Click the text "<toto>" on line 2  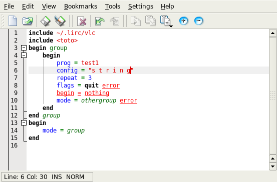pos(67,40)
